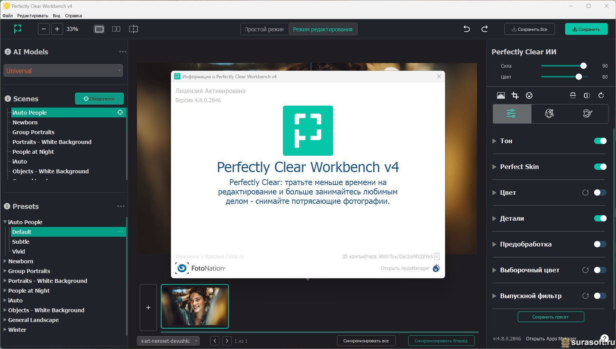
Task: Select the Режим редактирования tab
Action: 323,29
